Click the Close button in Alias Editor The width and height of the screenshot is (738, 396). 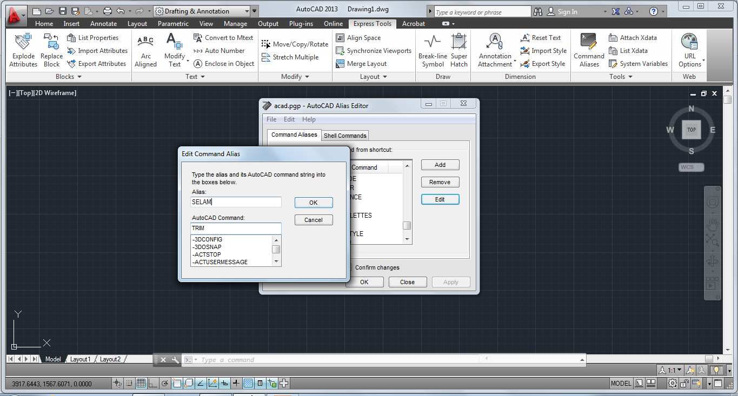click(408, 282)
